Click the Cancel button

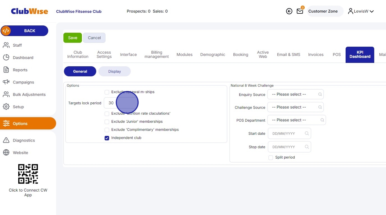[94, 38]
